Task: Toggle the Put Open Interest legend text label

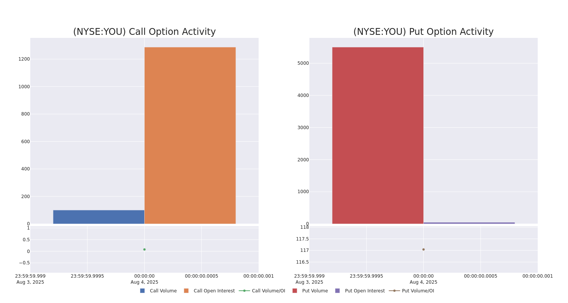Action: (x=365, y=291)
